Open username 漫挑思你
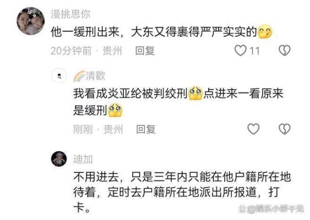Viewport: 310px width, 220px height. point(70,14)
